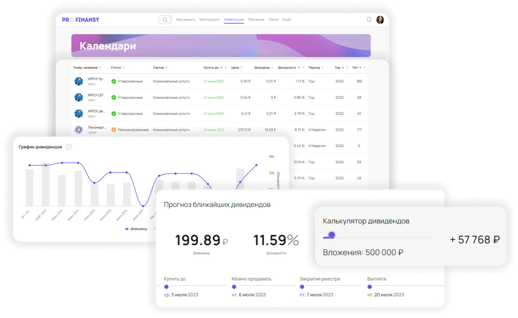This screenshot has height=318, width=518.
Task: Select the Выплата timeline point
Action: pos(369,287)
